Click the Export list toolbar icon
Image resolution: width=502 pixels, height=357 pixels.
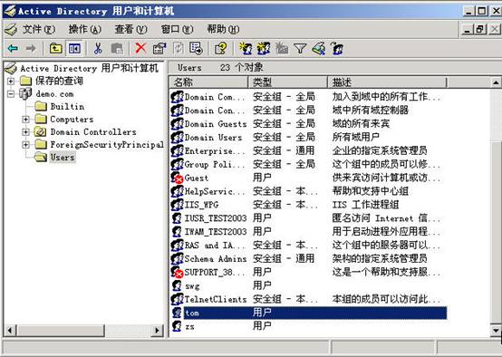coord(196,49)
